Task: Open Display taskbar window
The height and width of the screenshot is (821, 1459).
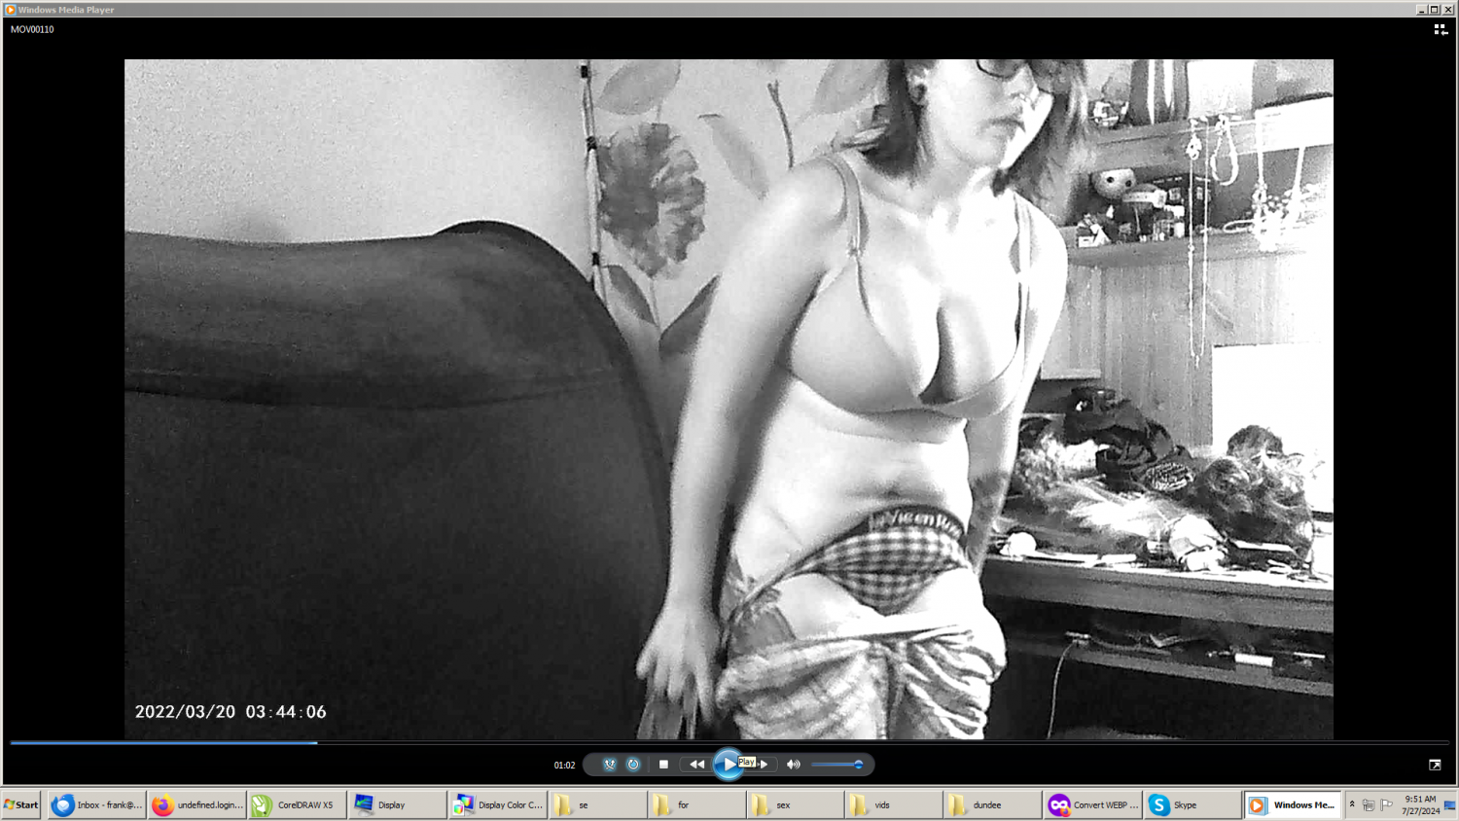Action: [x=397, y=804]
